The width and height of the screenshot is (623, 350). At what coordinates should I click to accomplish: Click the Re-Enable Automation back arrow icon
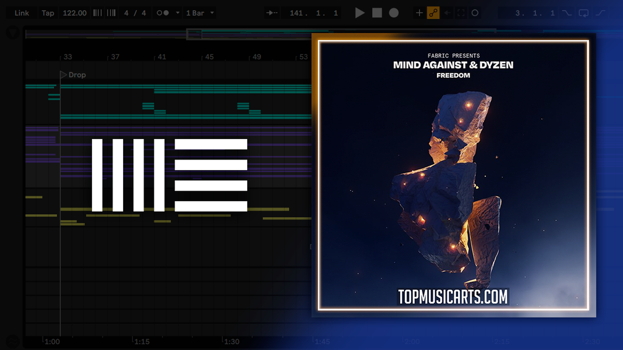(448, 13)
